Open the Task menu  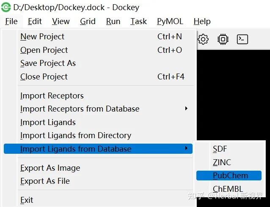coord(138,21)
